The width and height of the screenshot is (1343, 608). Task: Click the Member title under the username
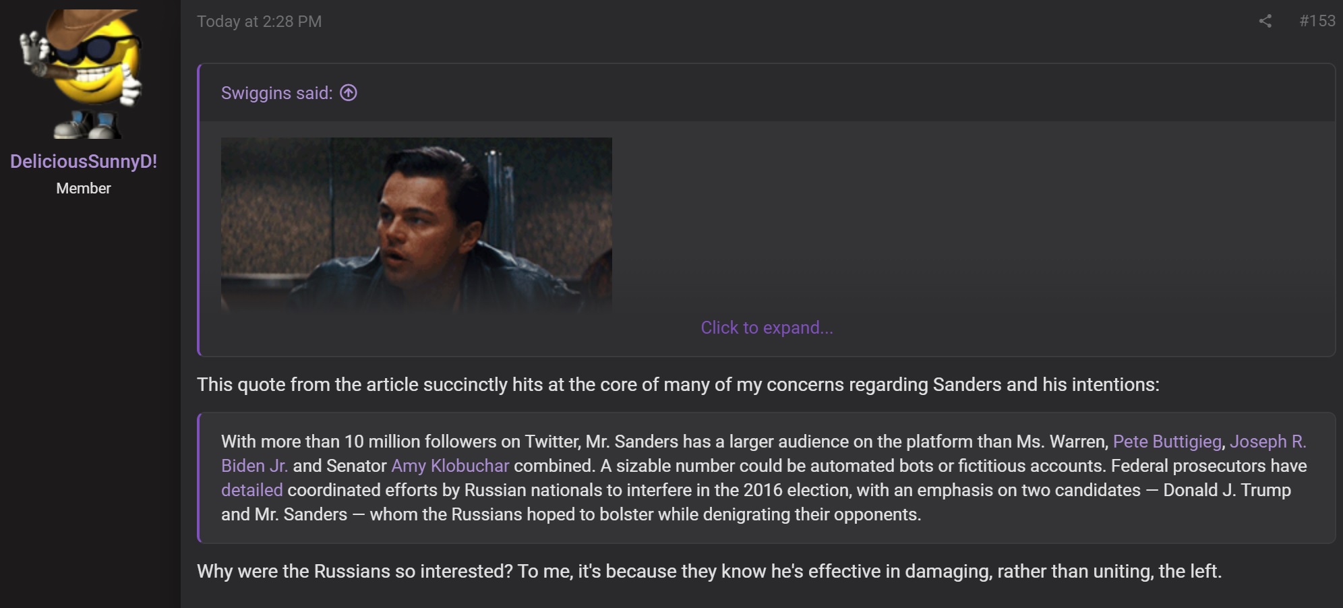pyautogui.click(x=84, y=188)
